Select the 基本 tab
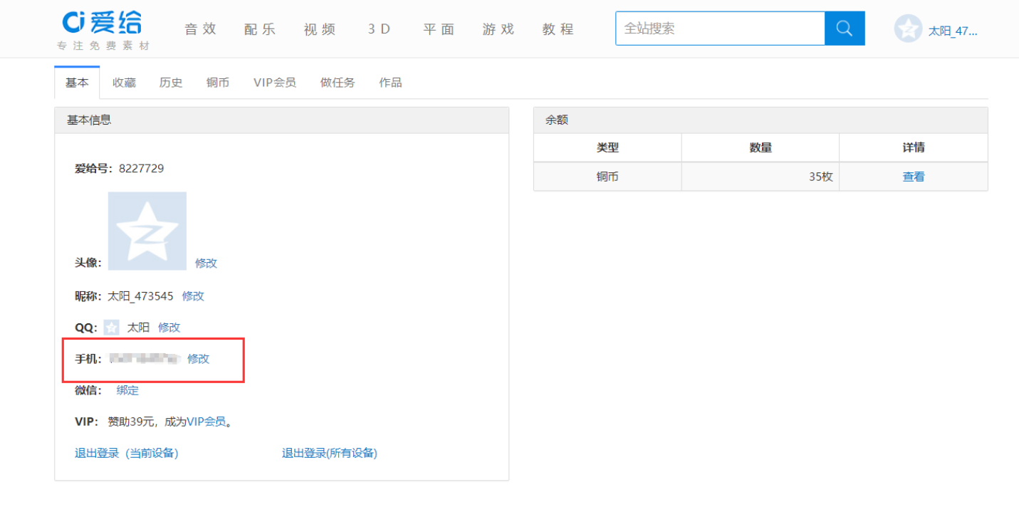 [x=77, y=83]
